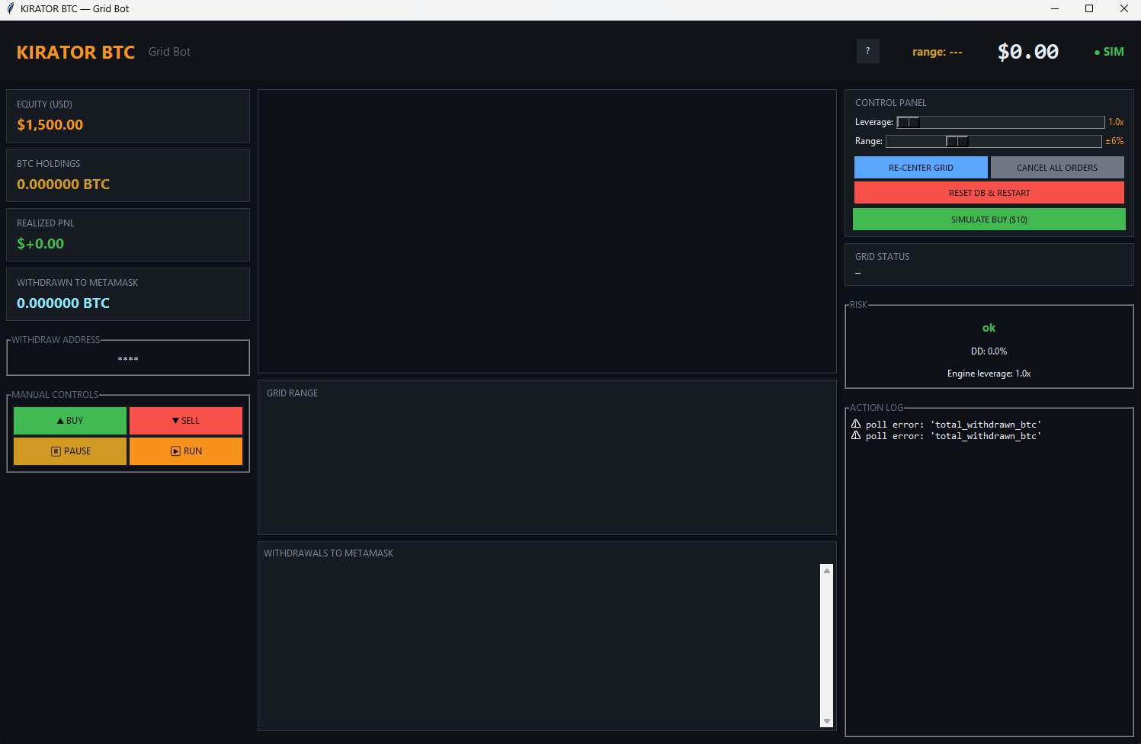Click 'Engine leverage: 1.0x' text
This screenshot has width=1141, height=744.
pos(989,374)
